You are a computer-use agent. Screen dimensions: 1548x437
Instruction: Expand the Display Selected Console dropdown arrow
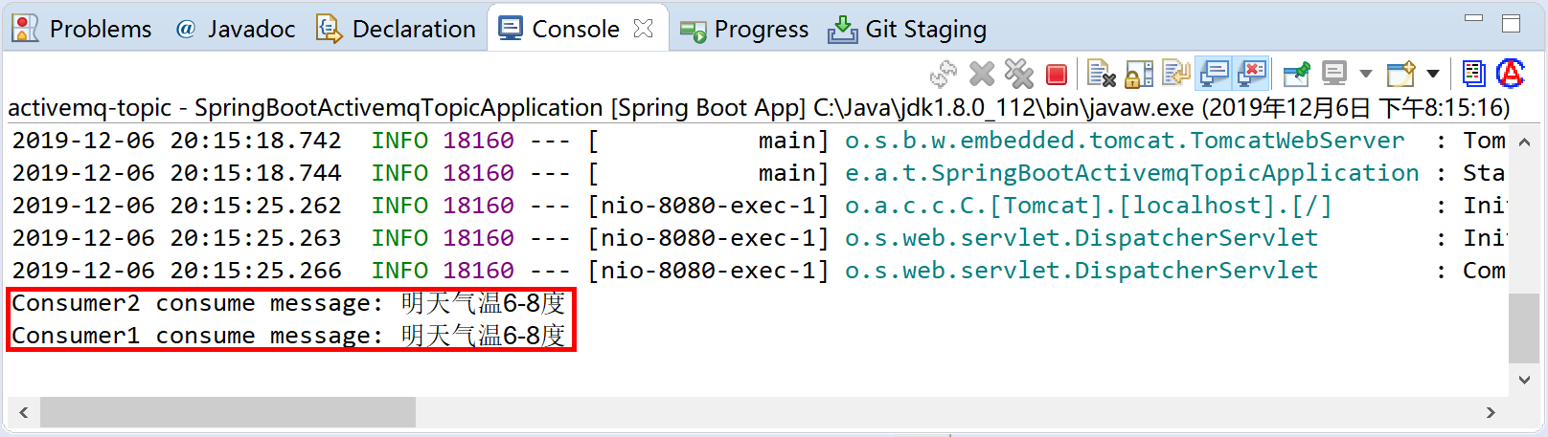click(x=1366, y=75)
